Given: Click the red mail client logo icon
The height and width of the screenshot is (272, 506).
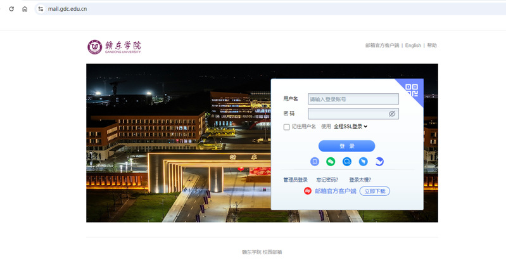Looking at the screenshot, I should click(x=308, y=191).
